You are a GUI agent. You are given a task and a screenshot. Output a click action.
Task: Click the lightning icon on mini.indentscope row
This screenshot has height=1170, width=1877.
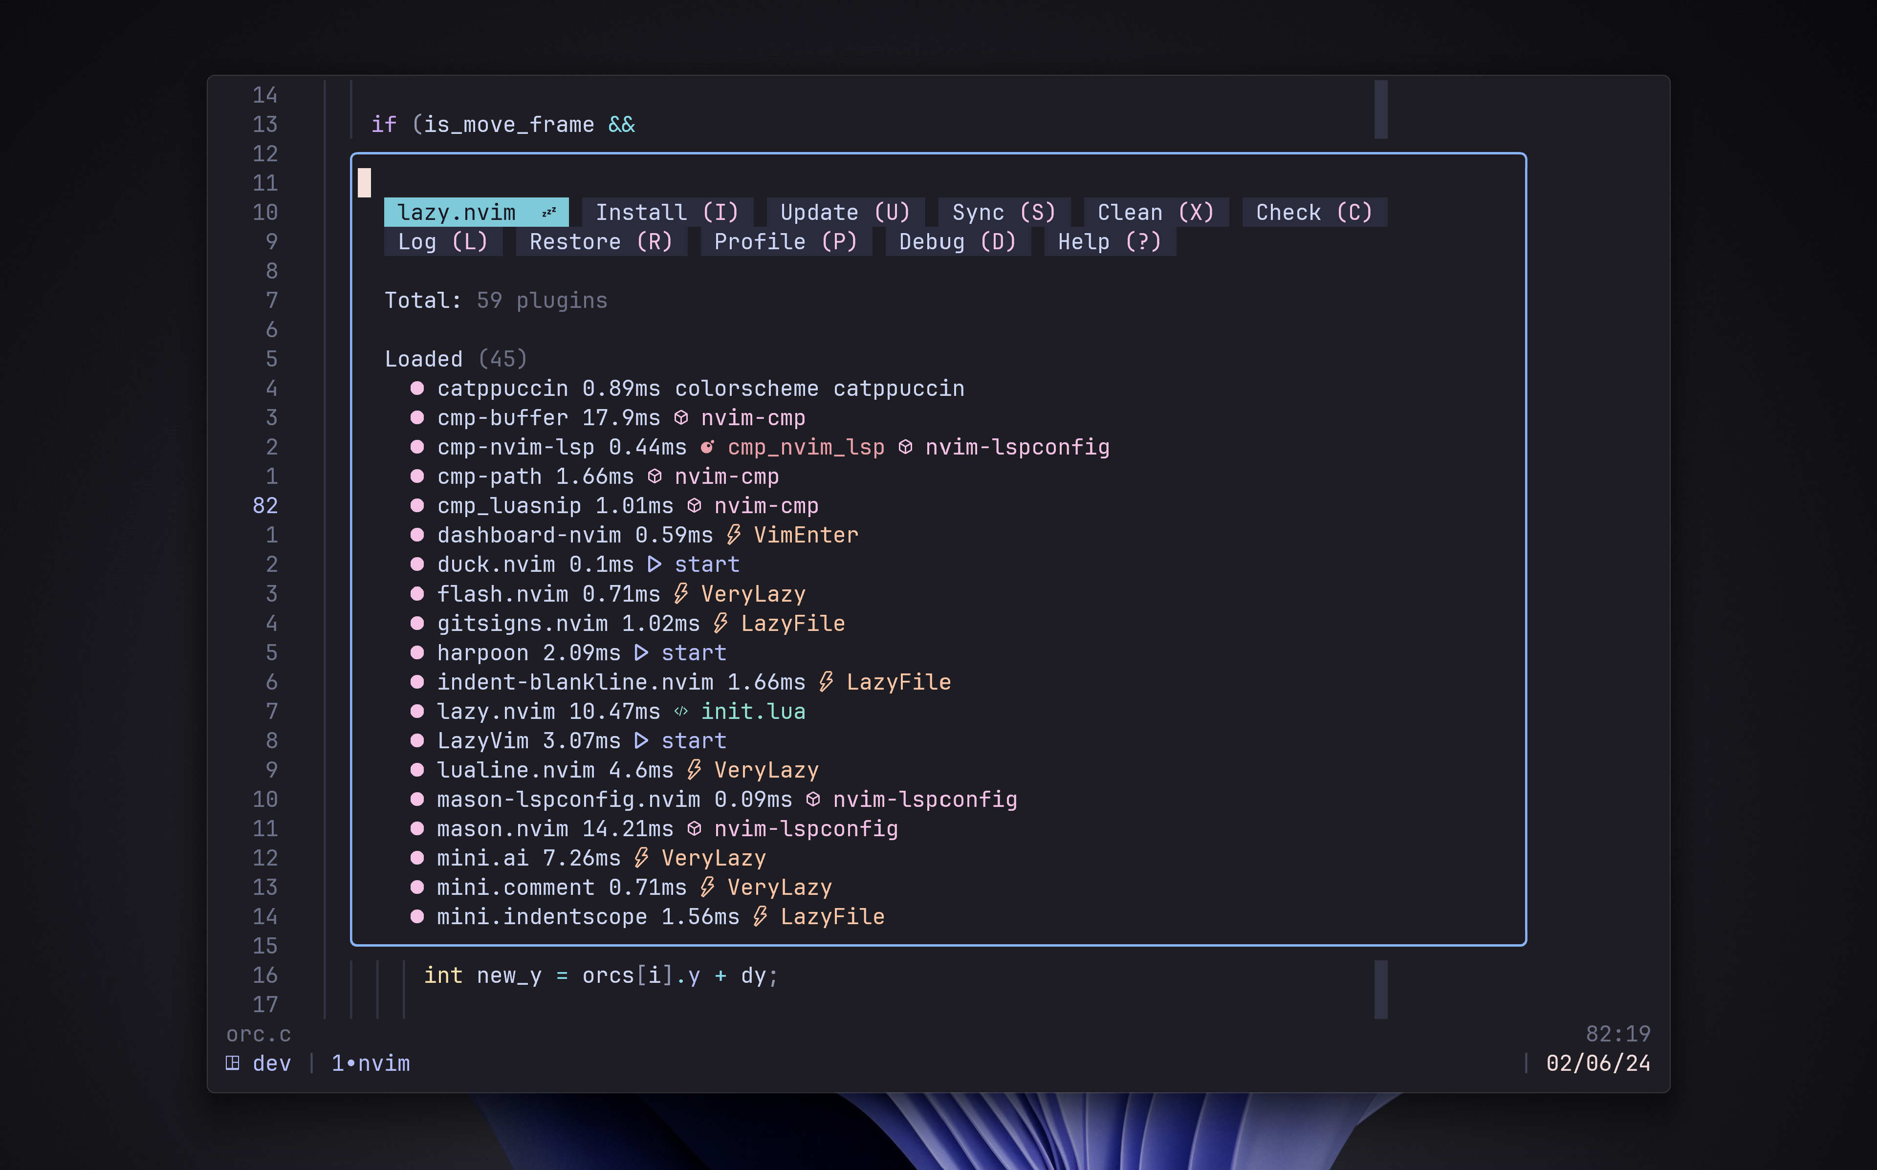click(760, 916)
